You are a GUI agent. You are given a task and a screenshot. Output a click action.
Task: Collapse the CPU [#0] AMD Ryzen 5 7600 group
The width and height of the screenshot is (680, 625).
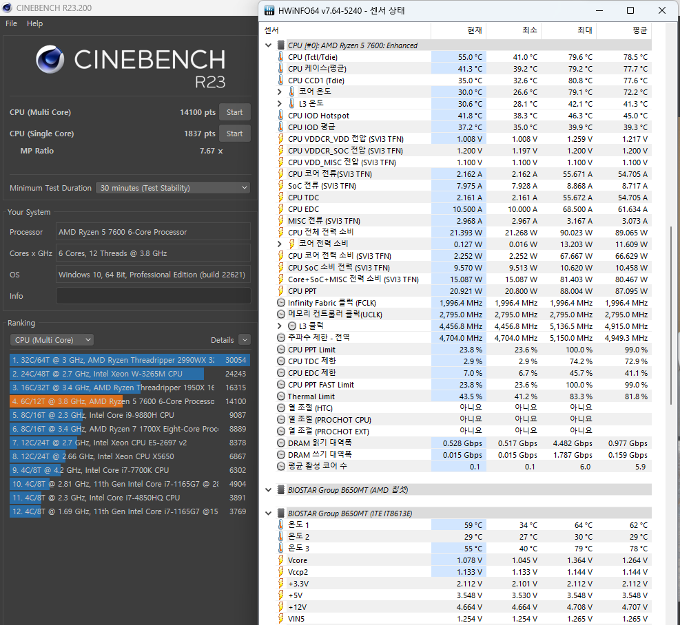click(x=269, y=45)
